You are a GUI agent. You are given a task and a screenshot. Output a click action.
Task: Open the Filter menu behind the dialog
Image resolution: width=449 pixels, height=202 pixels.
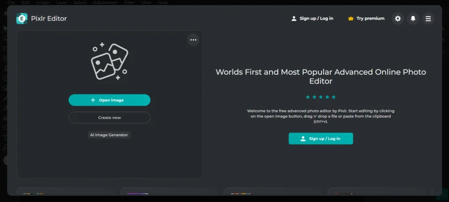pyautogui.click(x=129, y=3)
